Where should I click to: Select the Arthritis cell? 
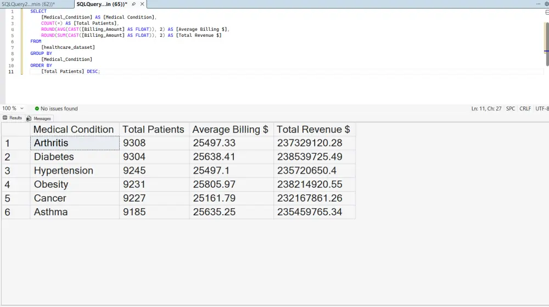[75, 143]
